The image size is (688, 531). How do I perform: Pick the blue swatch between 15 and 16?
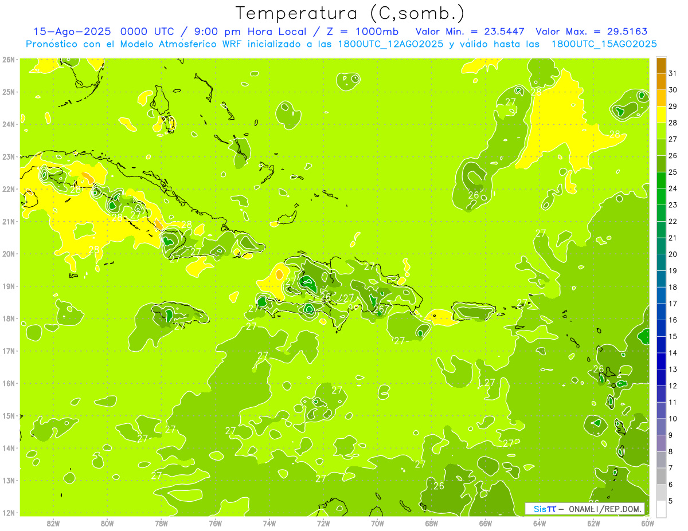click(x=661, y=328)
